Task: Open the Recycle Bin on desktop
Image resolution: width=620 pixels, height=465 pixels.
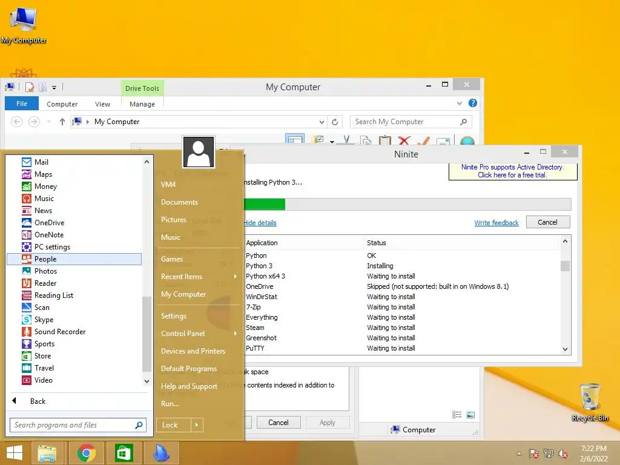Action: (590, 403)
